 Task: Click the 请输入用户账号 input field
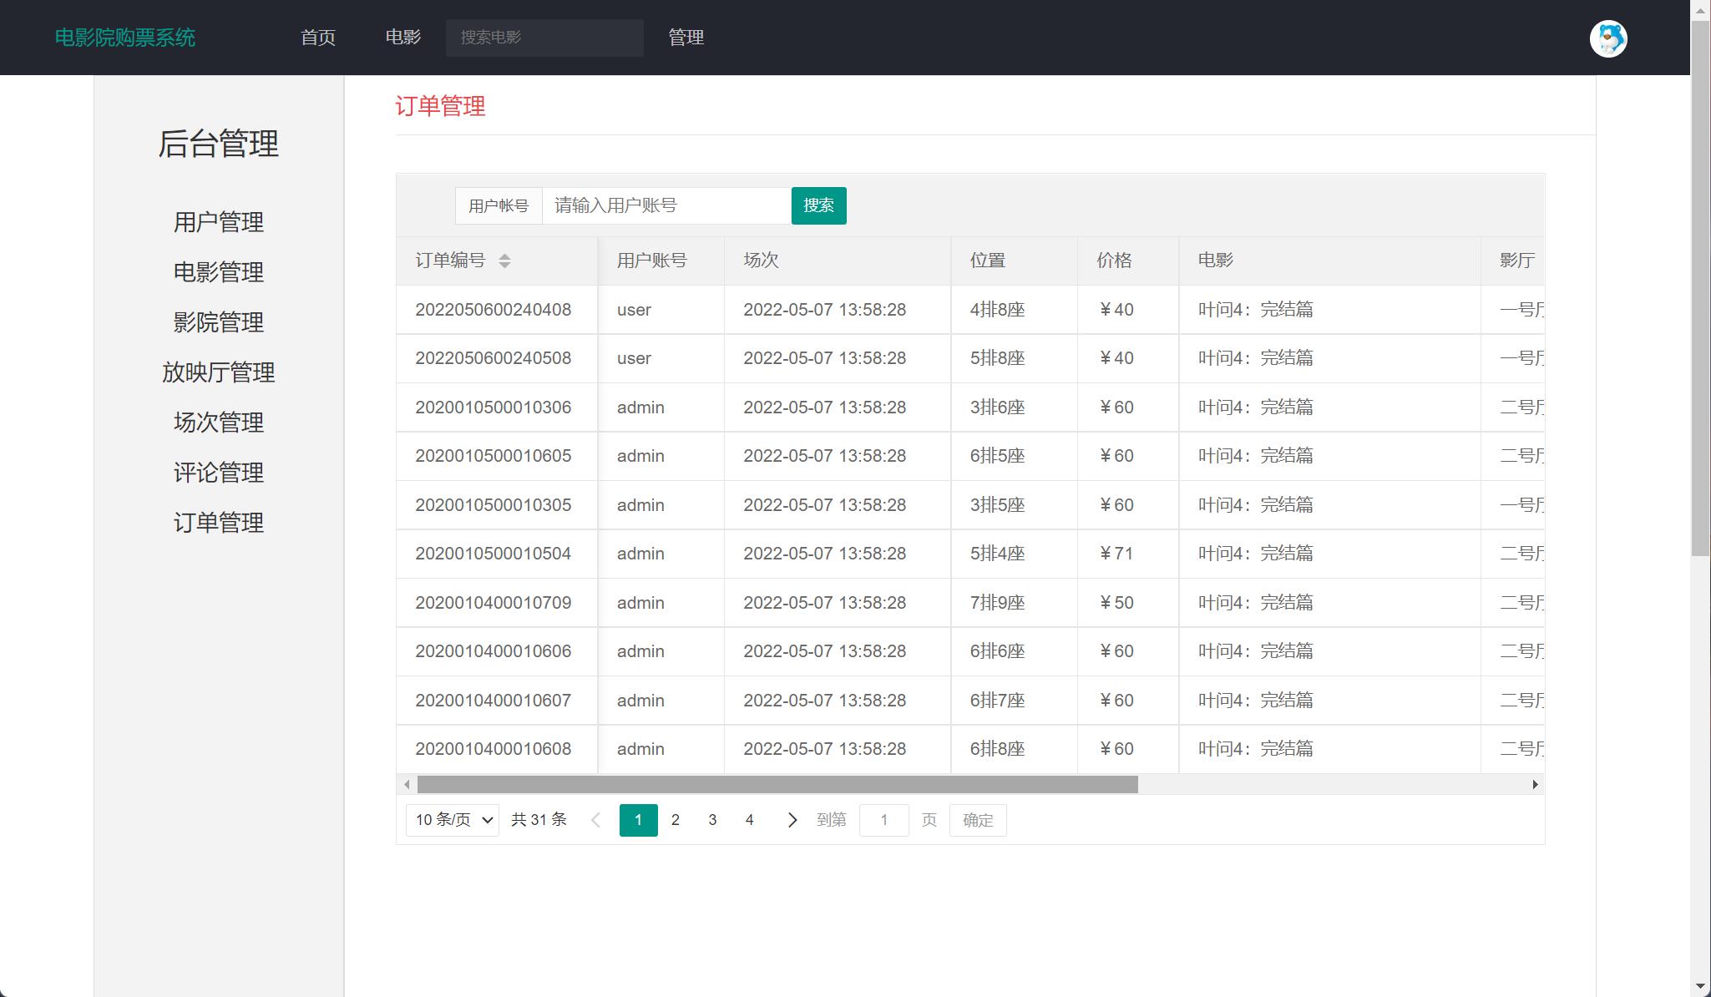click(666, 205)
